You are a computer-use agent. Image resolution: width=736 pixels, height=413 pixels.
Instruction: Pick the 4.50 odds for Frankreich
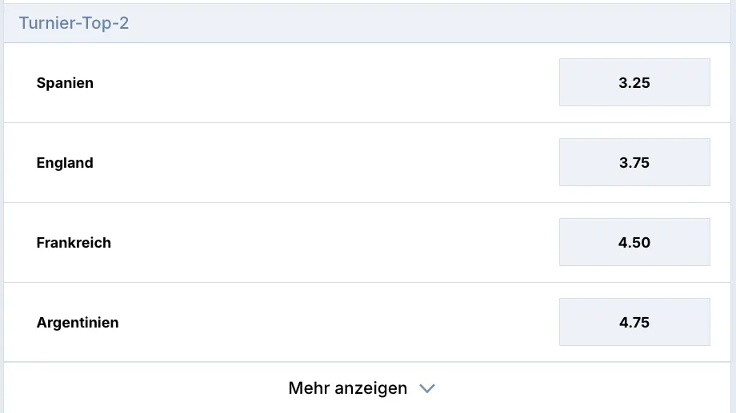tap(634, 242)
